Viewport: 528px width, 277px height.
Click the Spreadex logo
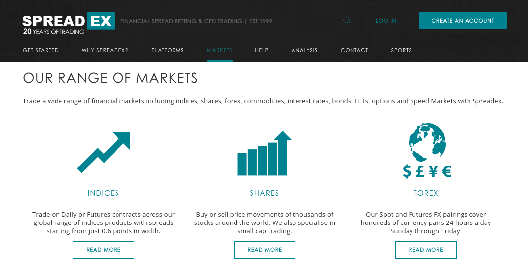click(68, 24)
